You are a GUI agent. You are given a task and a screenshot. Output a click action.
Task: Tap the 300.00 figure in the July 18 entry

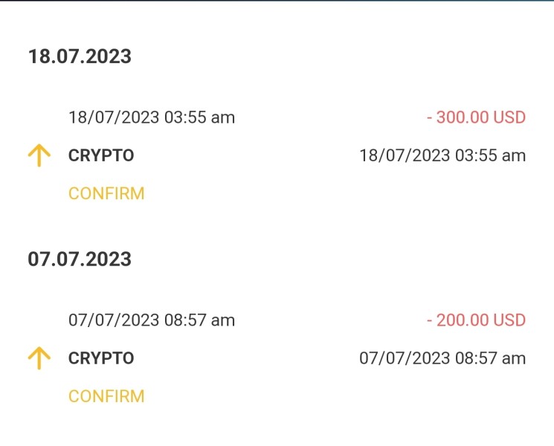(463, 117)
